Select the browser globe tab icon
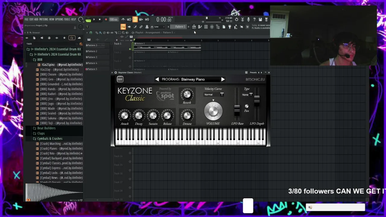 pos(49,38)
